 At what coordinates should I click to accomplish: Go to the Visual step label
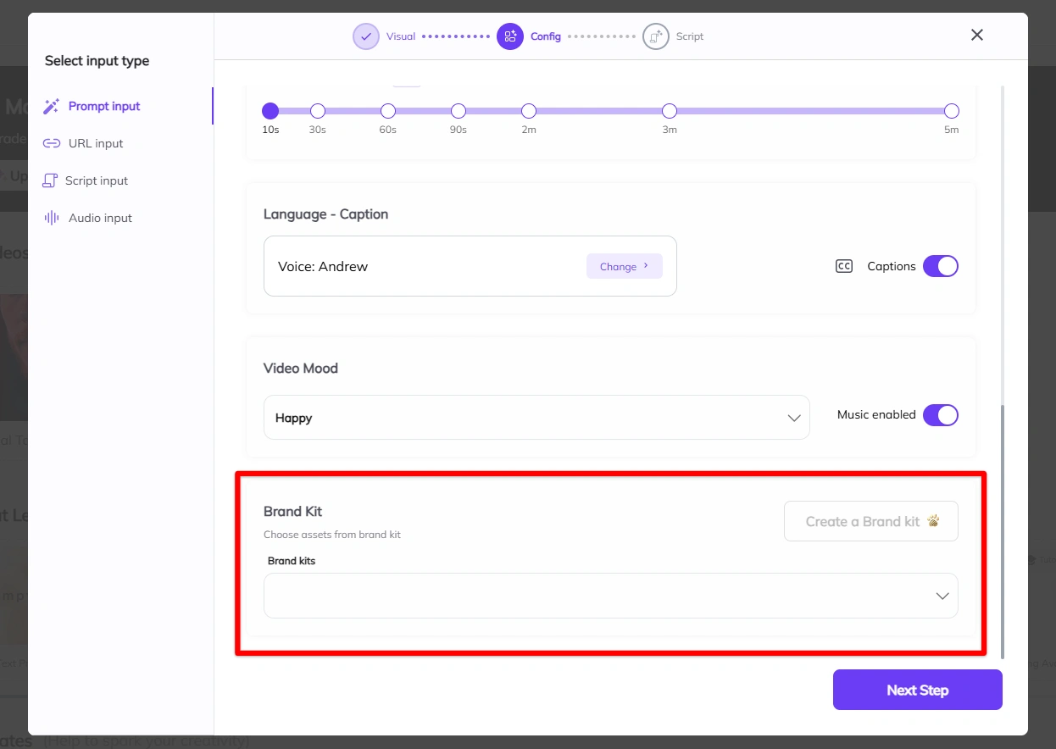coord(401,36)
